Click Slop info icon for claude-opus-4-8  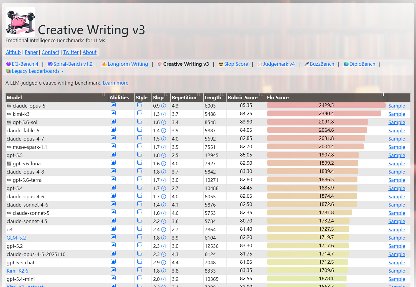click(164, 172)
